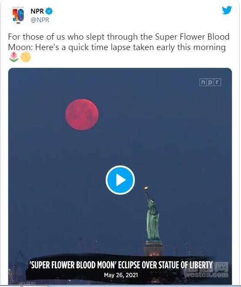Image resolution: width=241 pixels, height=287 pixels.
Task: Open the NPR display name link
Action: 37,11
